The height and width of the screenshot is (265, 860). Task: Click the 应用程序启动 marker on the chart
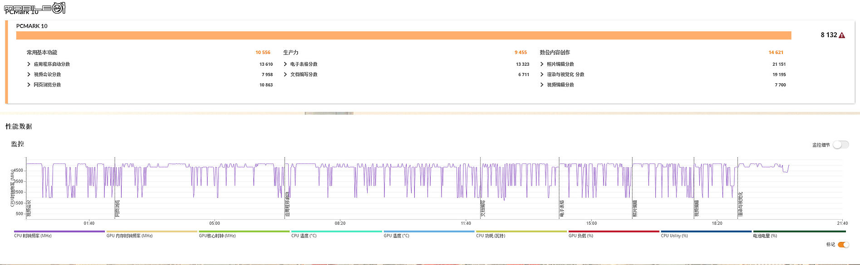(x=287, y=204)
